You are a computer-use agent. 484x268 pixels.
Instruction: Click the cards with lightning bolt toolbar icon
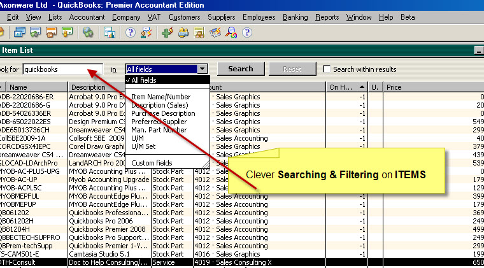click(215, 32)
